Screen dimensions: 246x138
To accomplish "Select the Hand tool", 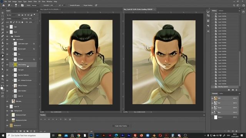I will click(3, 76).
